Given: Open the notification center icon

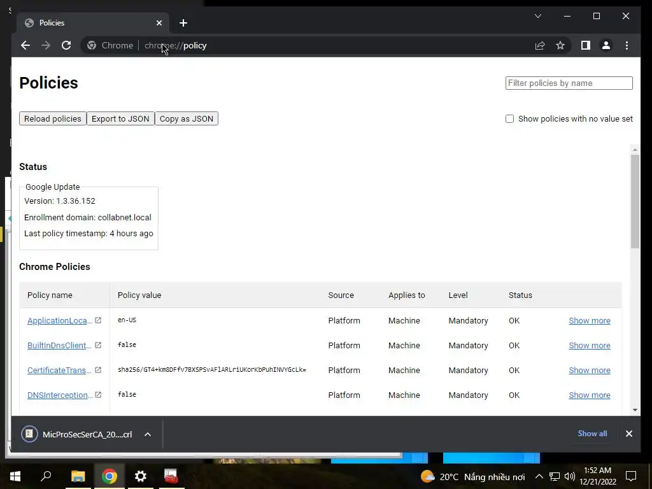Looking at the screenshot, I should 631,476.
